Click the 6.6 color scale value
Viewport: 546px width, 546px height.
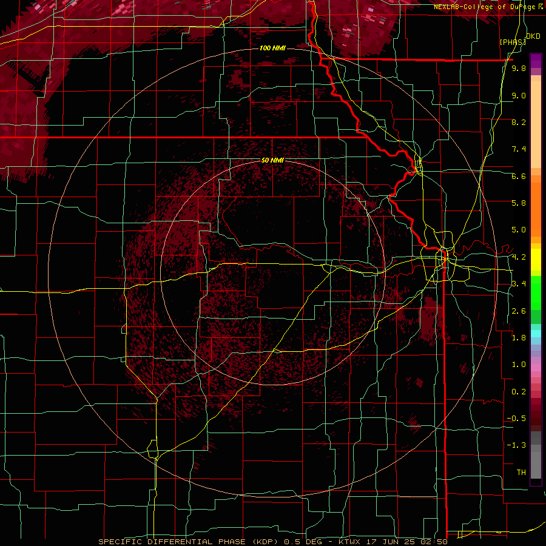coord(519,176)
